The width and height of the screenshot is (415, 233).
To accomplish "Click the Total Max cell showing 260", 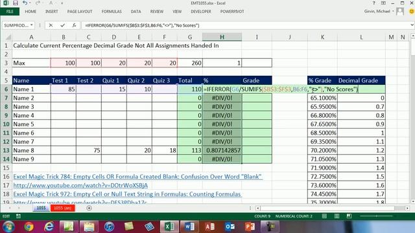I will pyautogui.click(x=190, y=63).
